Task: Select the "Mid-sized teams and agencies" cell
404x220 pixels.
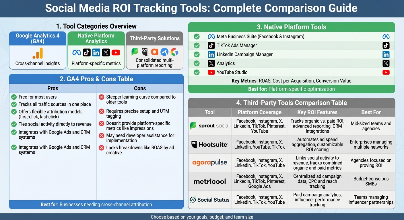Action: [x=371, y=126]
